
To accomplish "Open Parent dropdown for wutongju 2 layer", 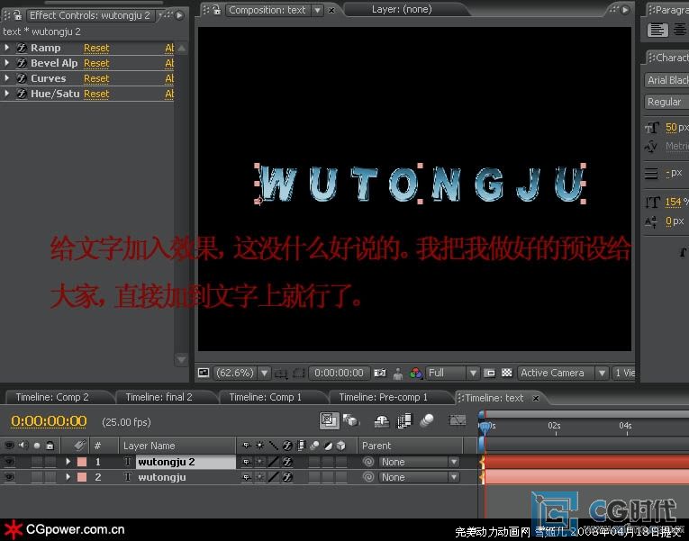I will (x=419, y=462).
